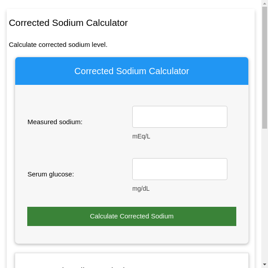
Task: Click the right edge of Serum glucose field
Action: (x=225, y=169)
